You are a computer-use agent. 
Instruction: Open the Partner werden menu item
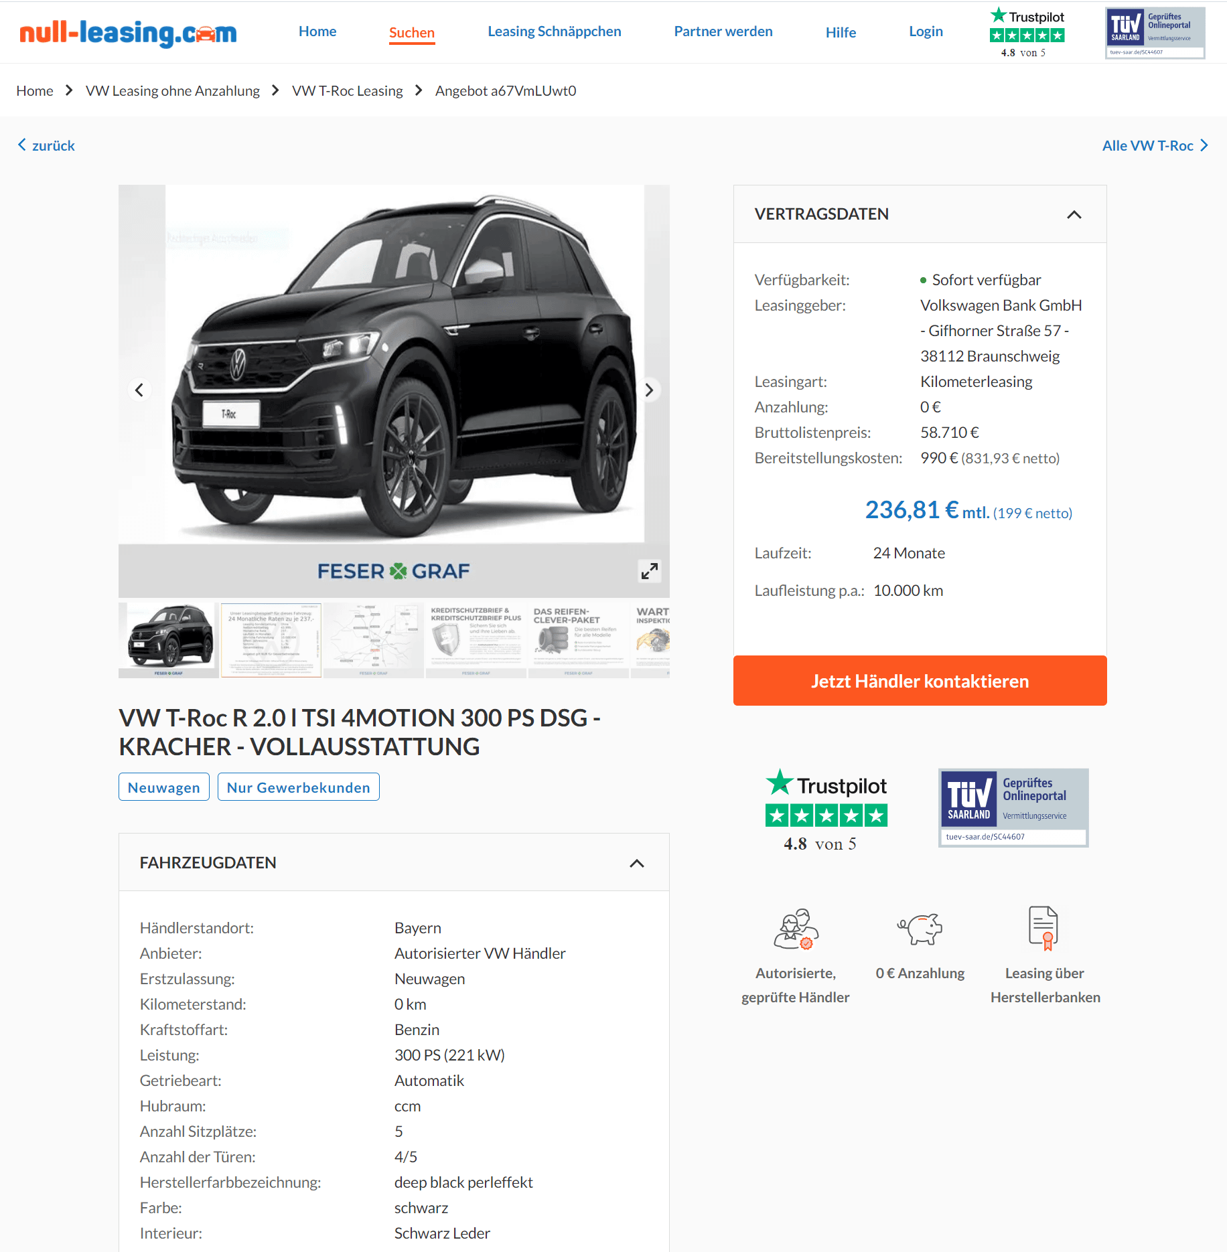pyautogui.click(x=723, y=31)
